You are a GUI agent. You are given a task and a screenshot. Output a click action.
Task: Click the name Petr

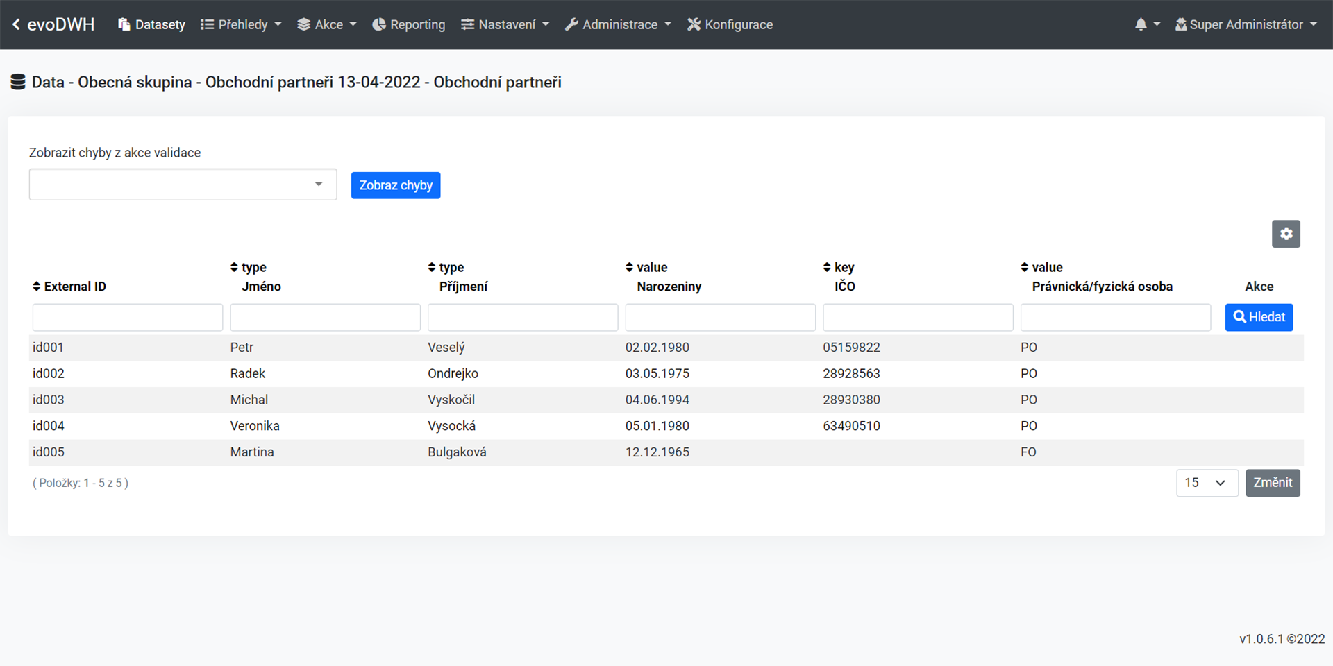(242, 348)
